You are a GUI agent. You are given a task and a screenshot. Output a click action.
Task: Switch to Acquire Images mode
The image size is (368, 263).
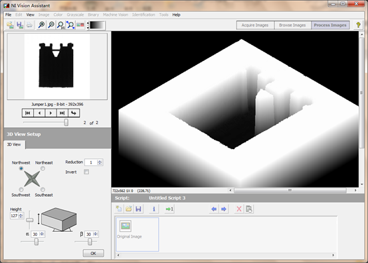(x=255, y=25)
